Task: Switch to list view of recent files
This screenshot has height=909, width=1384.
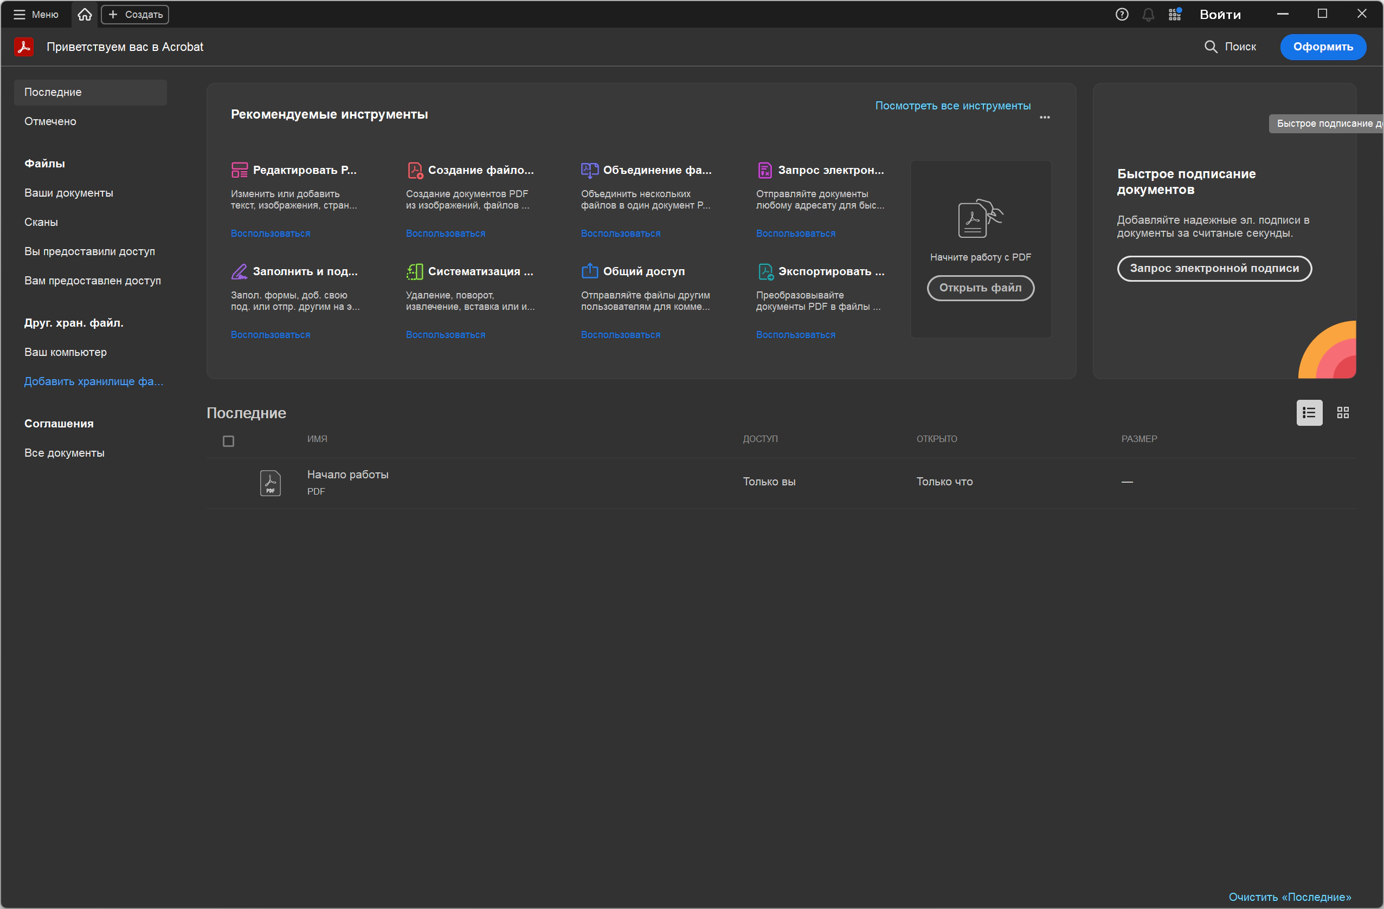Action: (1309, 413)
